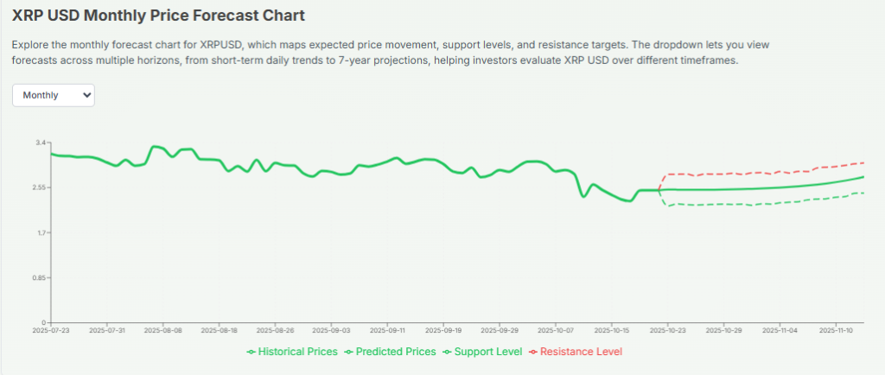Click the XRP USD Monthly Price Forecast Chart heading
Image resolution: width=885 pixels, height=375 pixels.
click(x=159, y=16)
